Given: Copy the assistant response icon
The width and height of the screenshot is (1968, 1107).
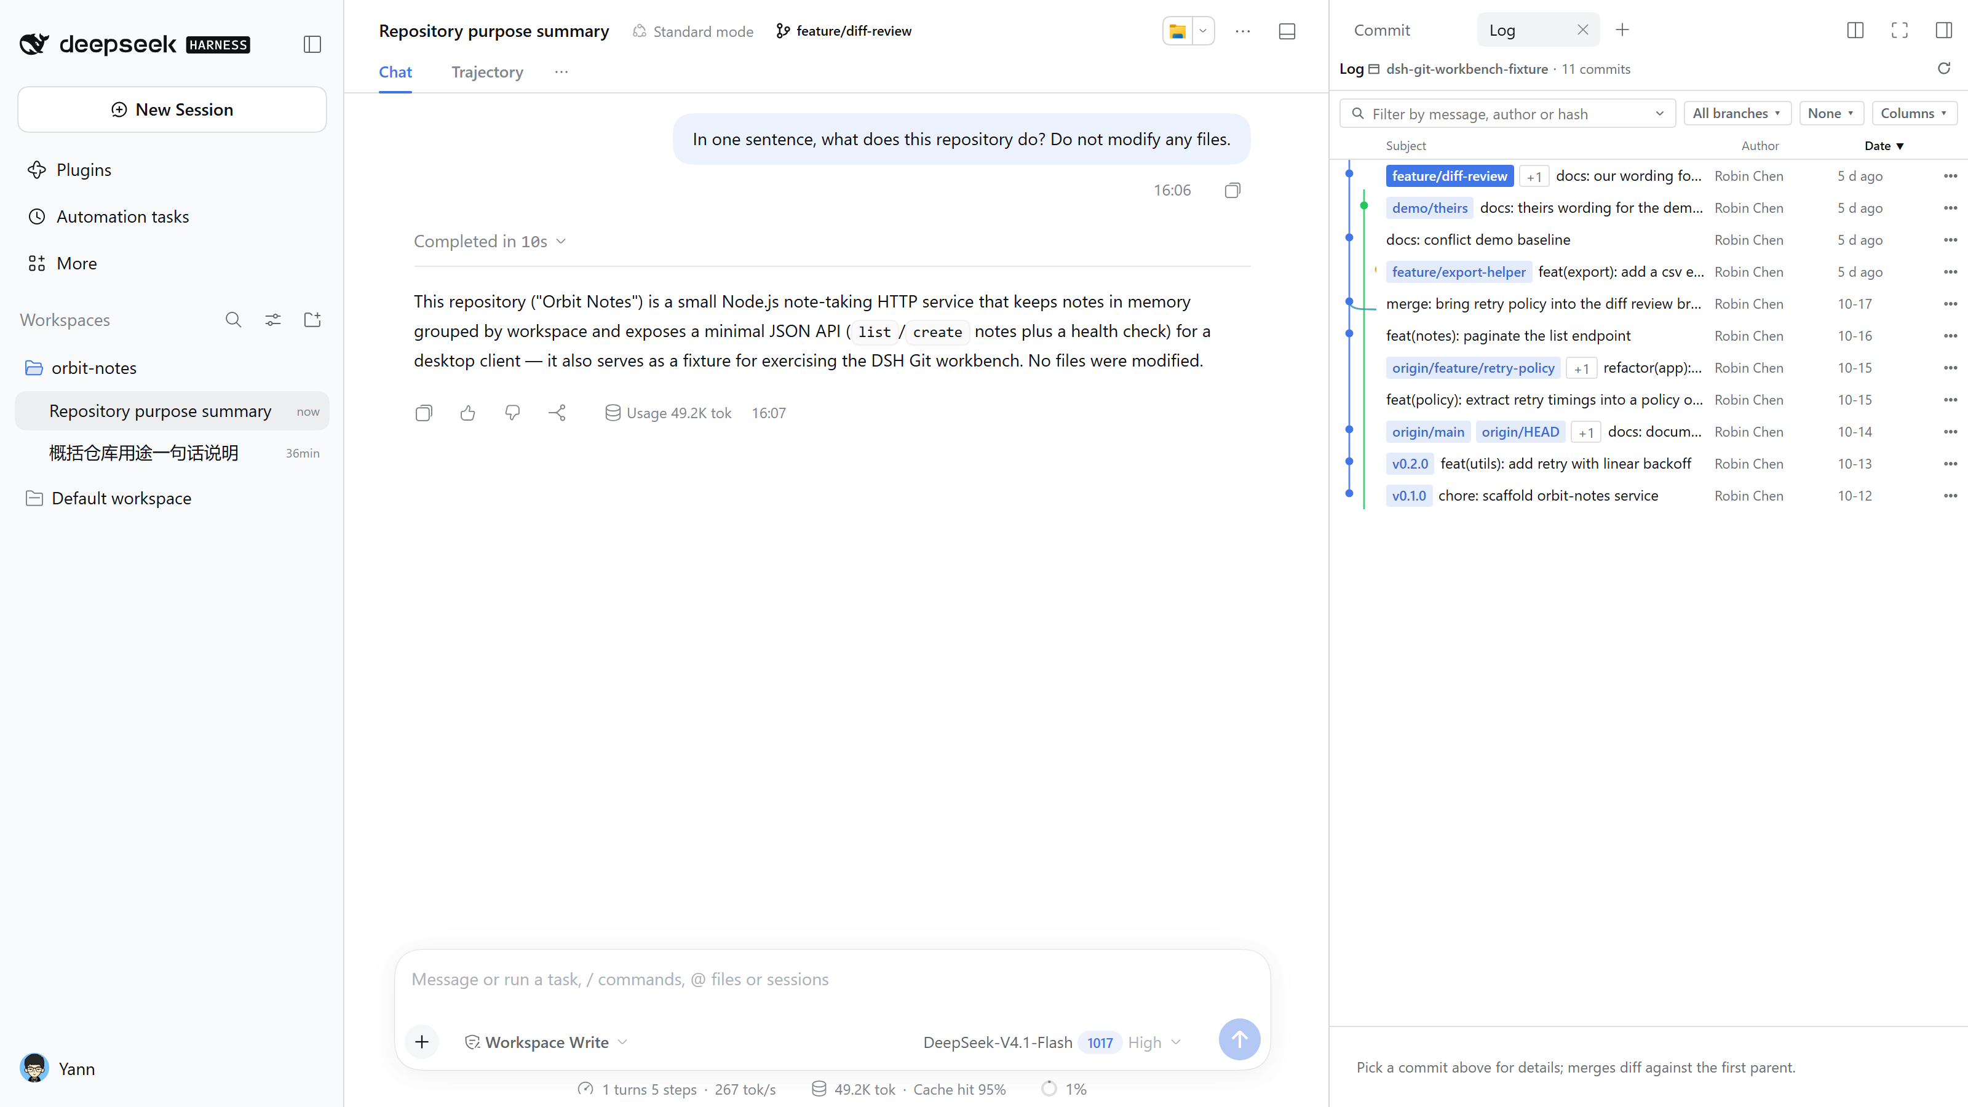Looking at the screenshot, I should click(423, 413).
